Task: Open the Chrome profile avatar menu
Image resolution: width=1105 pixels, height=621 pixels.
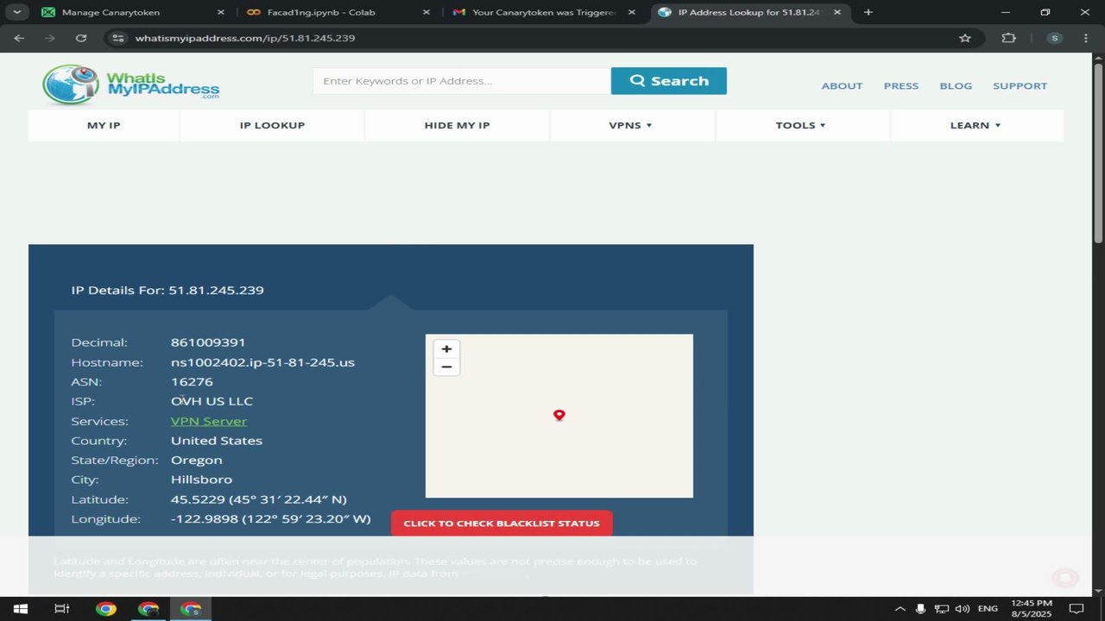Action: 1054,38
